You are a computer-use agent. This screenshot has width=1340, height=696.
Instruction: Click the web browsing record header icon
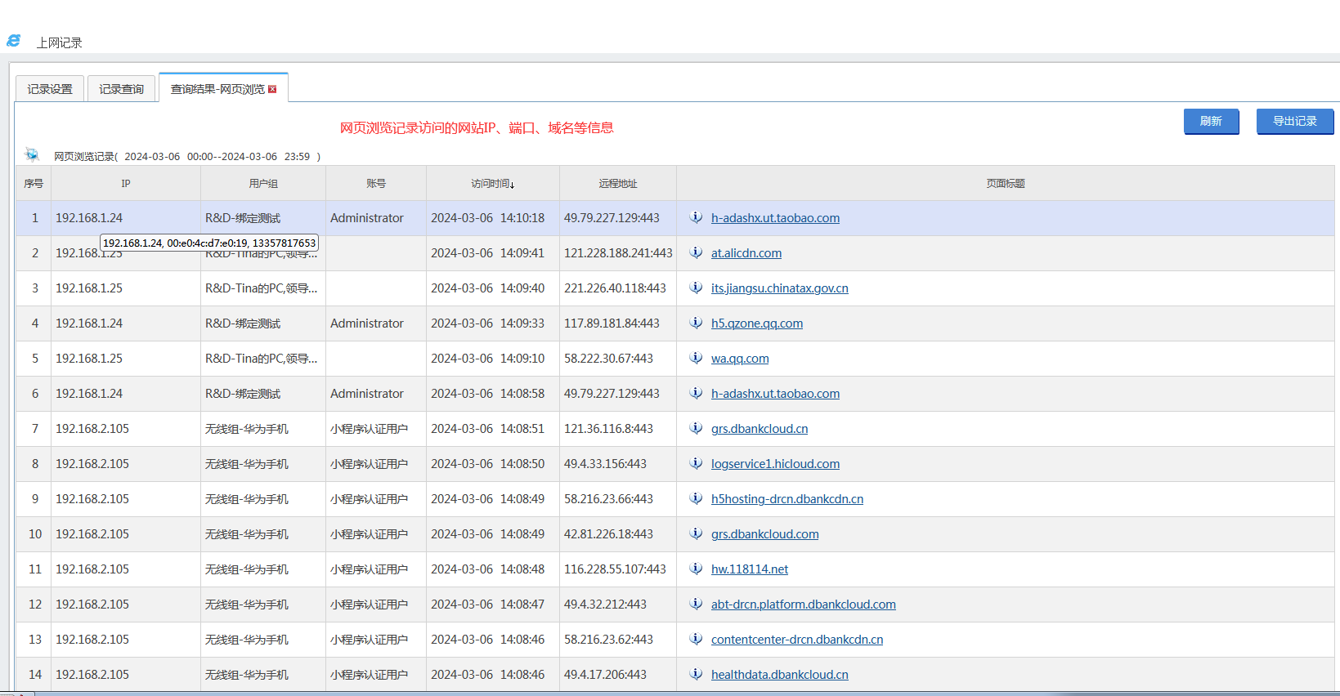pyautogui.click(x=32, y=154)
